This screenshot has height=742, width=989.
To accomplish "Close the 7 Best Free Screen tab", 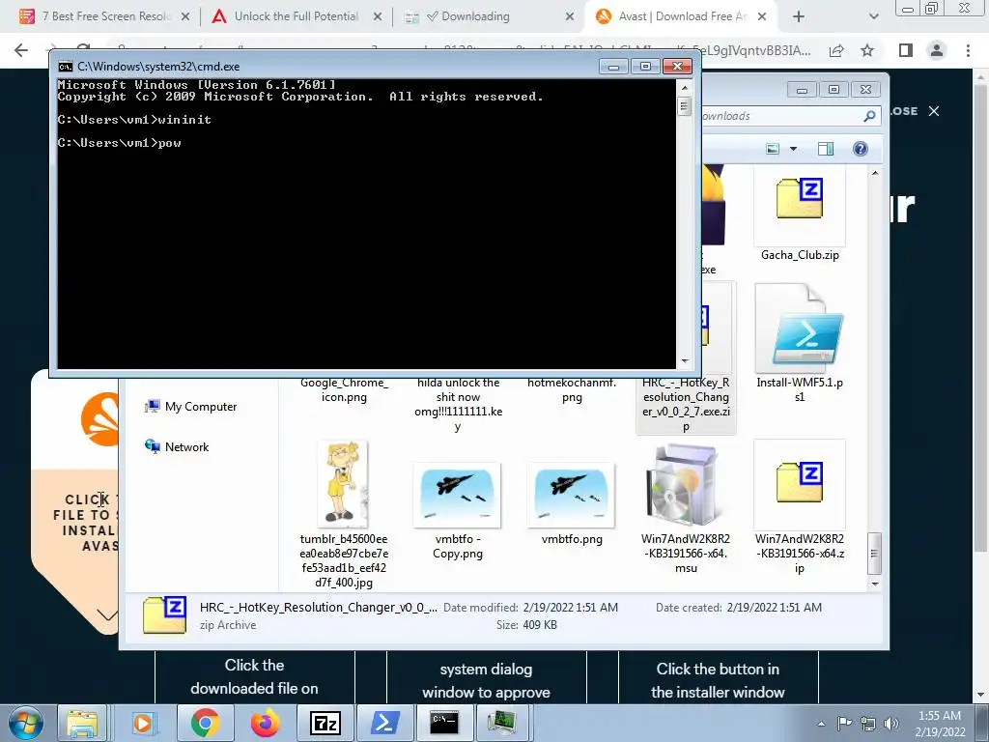I will point(185,16).
